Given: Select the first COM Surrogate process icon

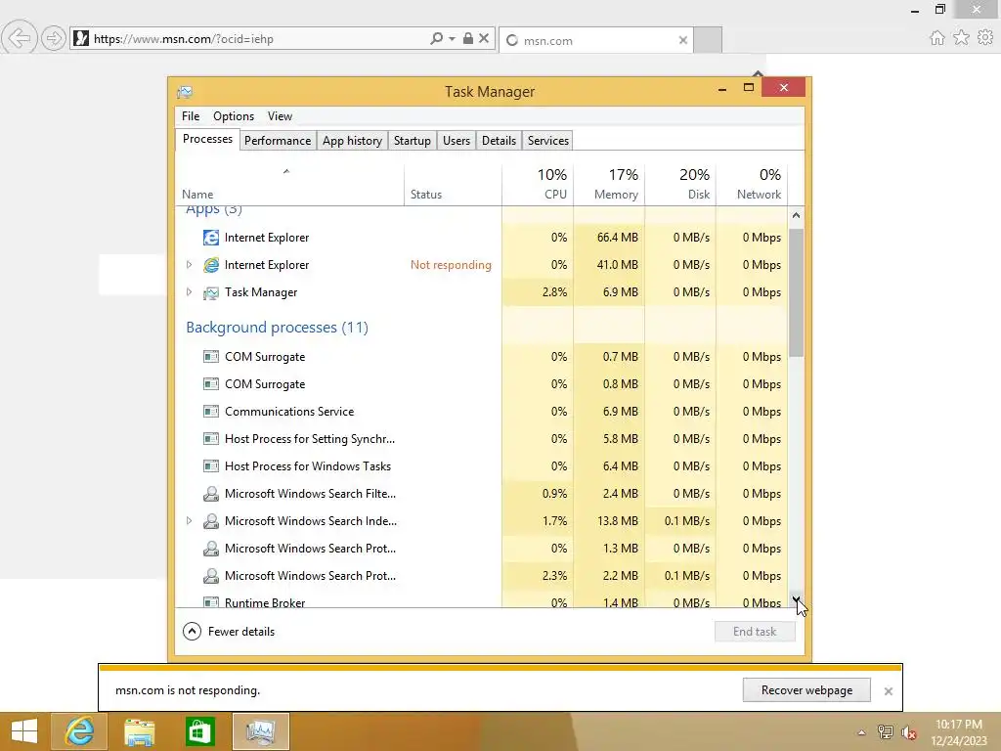Looking at the screenshot, I should pyautogui.click(x=211, y=356).
